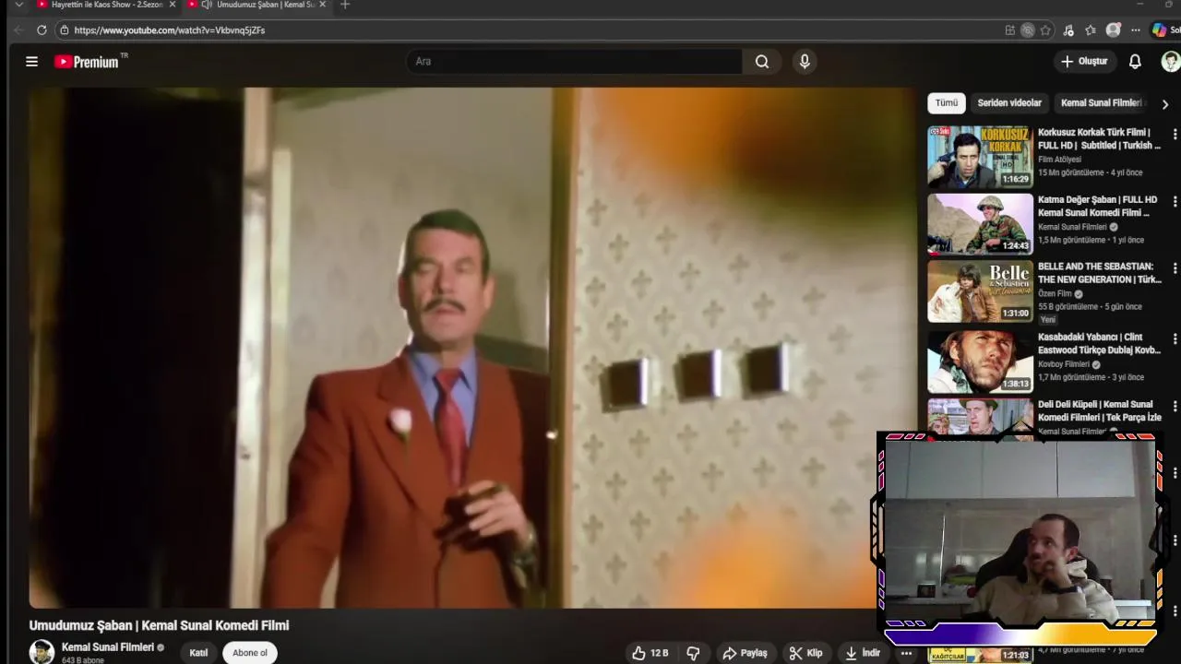
Task: Share the video with Paylaş
Action: pos(746,653)
